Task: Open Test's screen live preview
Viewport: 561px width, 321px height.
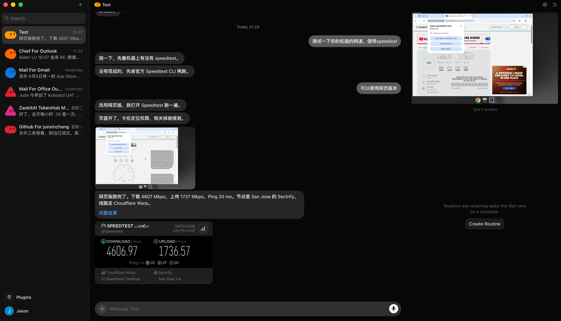Action: coord(485,58)
